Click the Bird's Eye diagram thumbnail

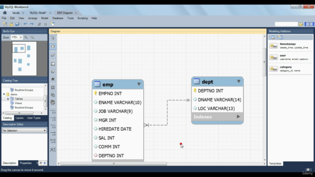24,59
